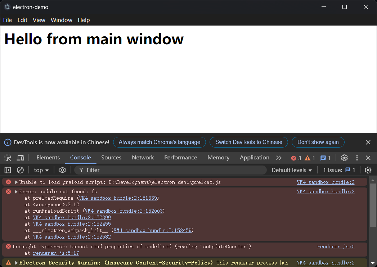377x267 pixels.
Task: Open the top JavaScript context dropdown
Action: (41, 170)
